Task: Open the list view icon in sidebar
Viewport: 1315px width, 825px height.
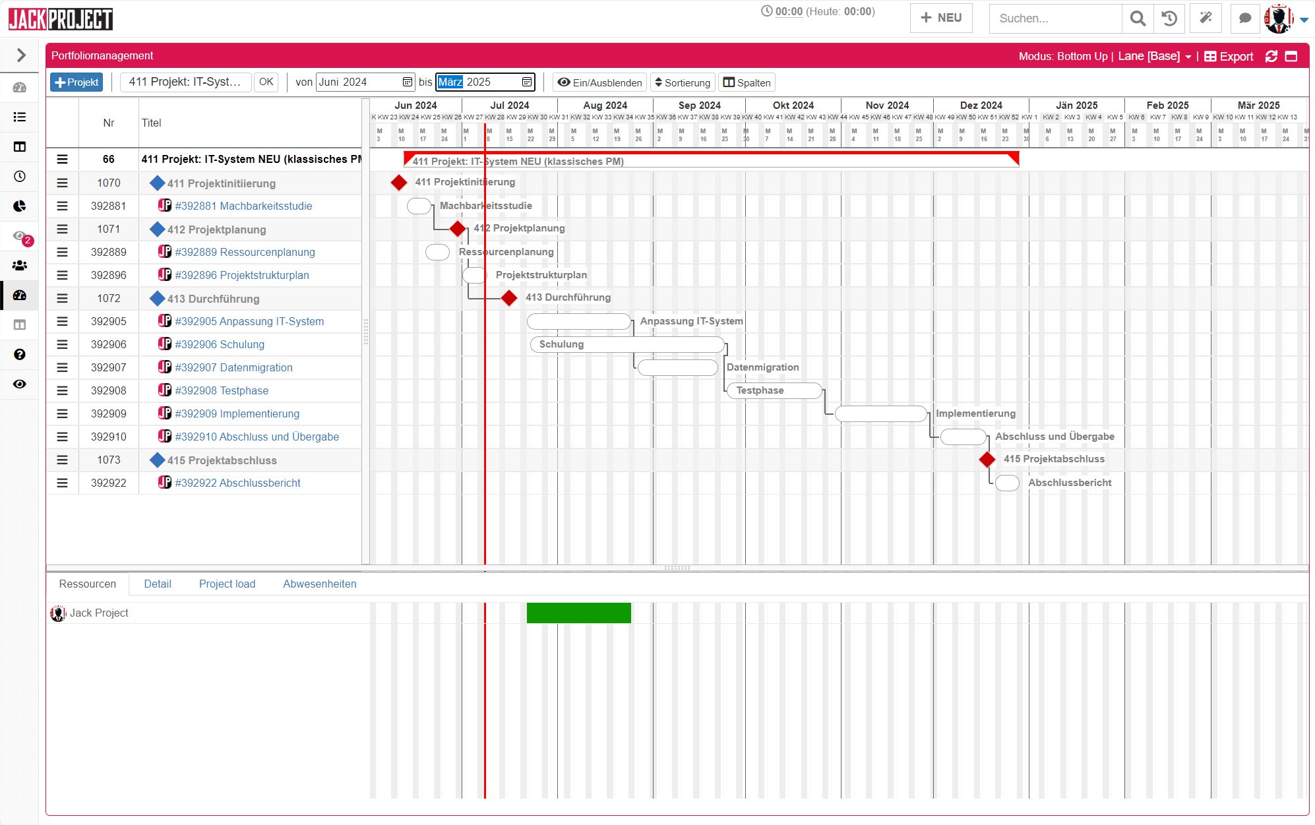Action: (20, 117)
